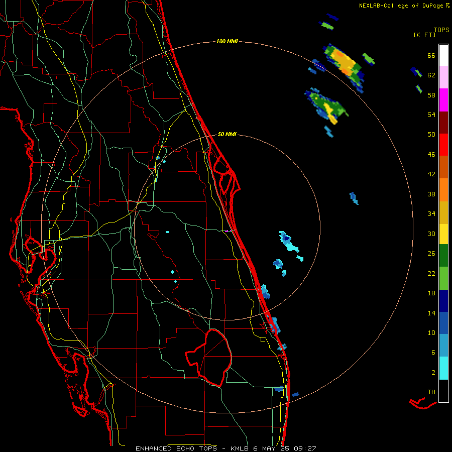Viewport: 452px width, 452px height.
Task: Click the white swatch on the tops scale
Action: pyautogui.click(x=443, y=55)
